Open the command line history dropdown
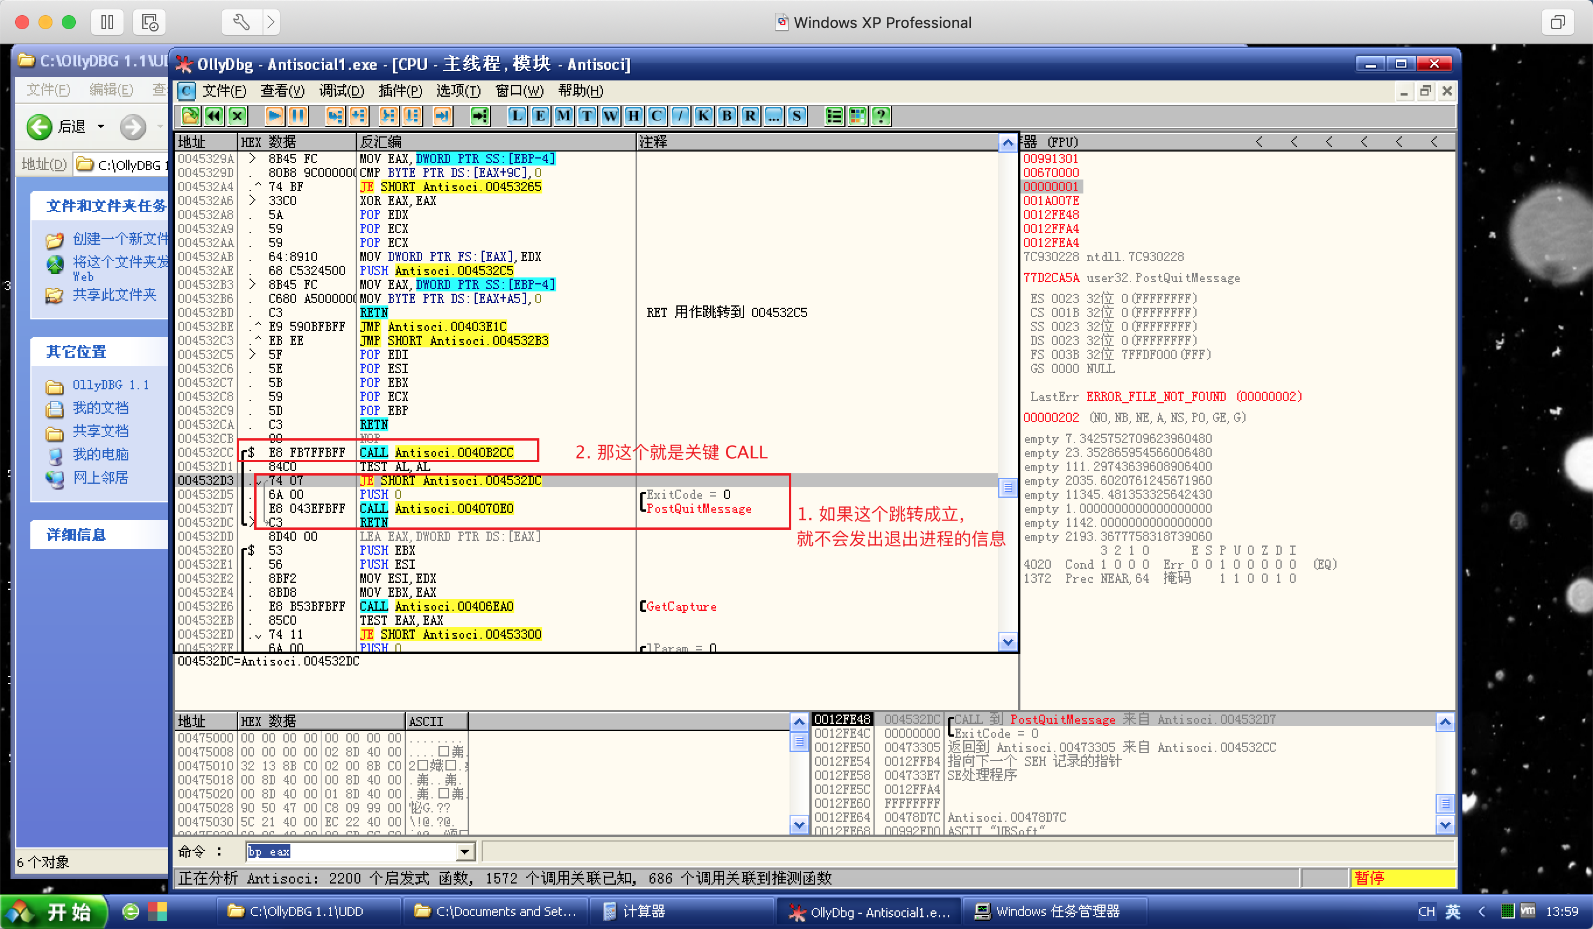 point(465,852)
